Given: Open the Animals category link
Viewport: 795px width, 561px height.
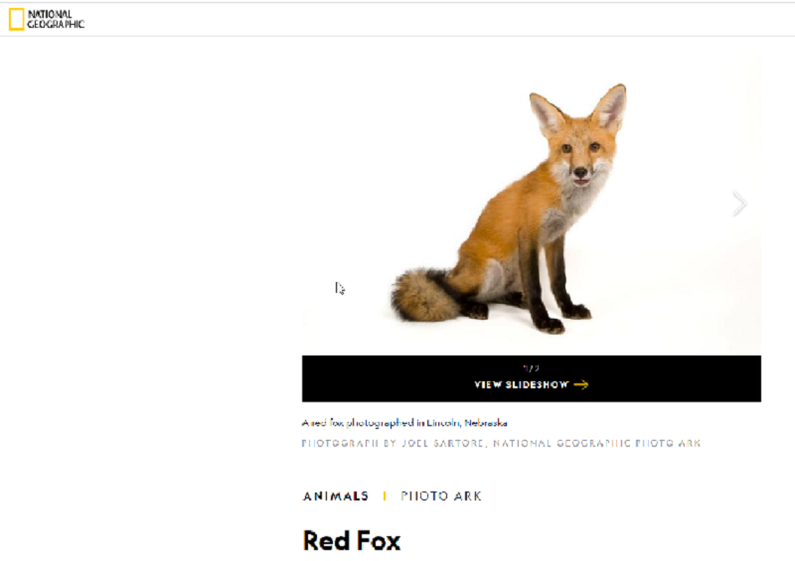Looking at the screenshot, I should (x=336, y=496).
